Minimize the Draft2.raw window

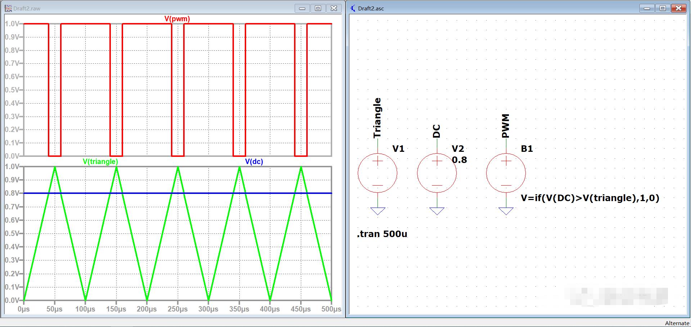click(x=302, y=8)
